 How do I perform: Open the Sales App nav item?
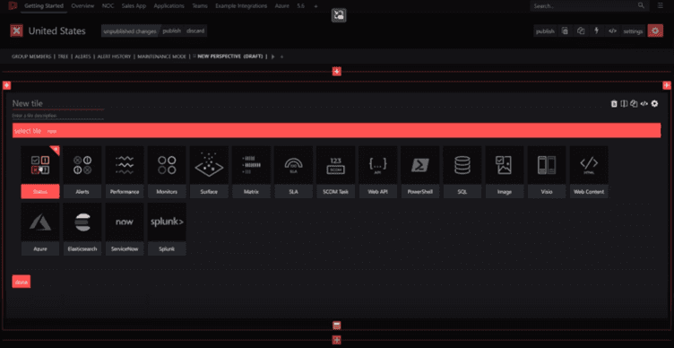click(134, 6)
